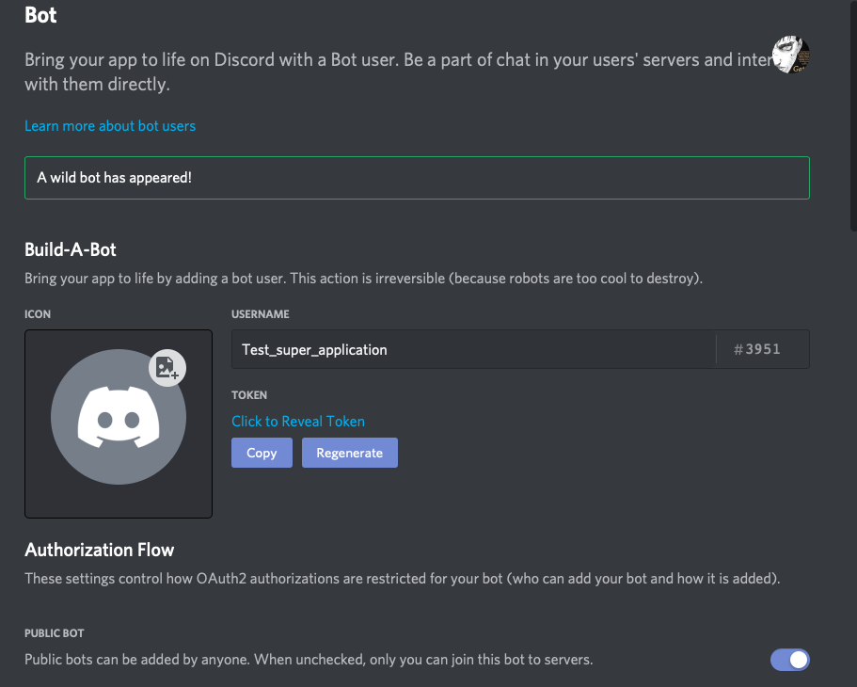Viewport: 857px width, 687px height.
Task: Disable the Public Bot toggle
Action: coord(789,660)
